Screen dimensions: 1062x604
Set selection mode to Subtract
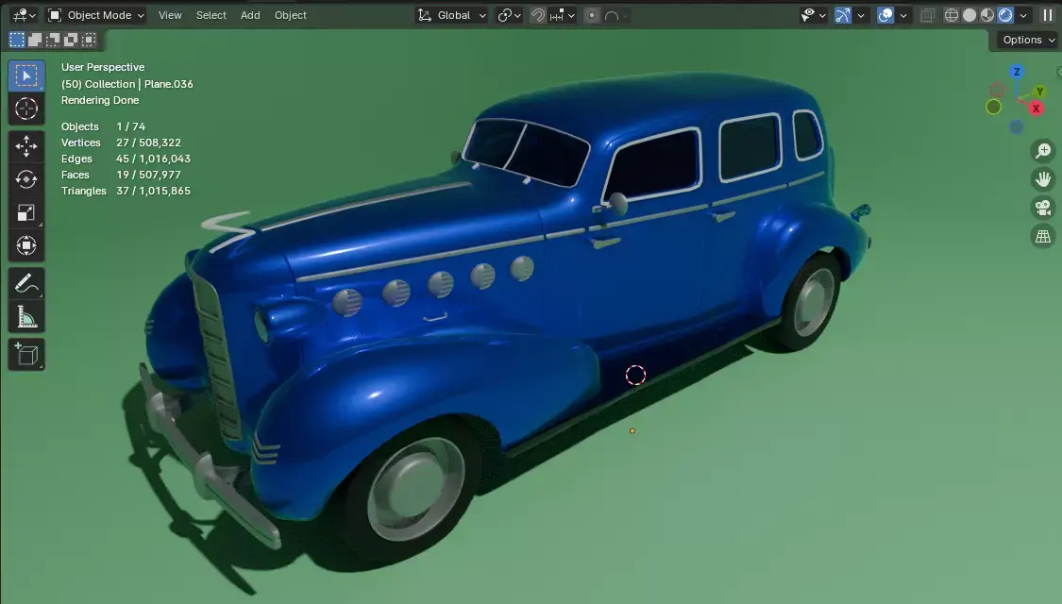pyautogui.click(x=53, y=40)
